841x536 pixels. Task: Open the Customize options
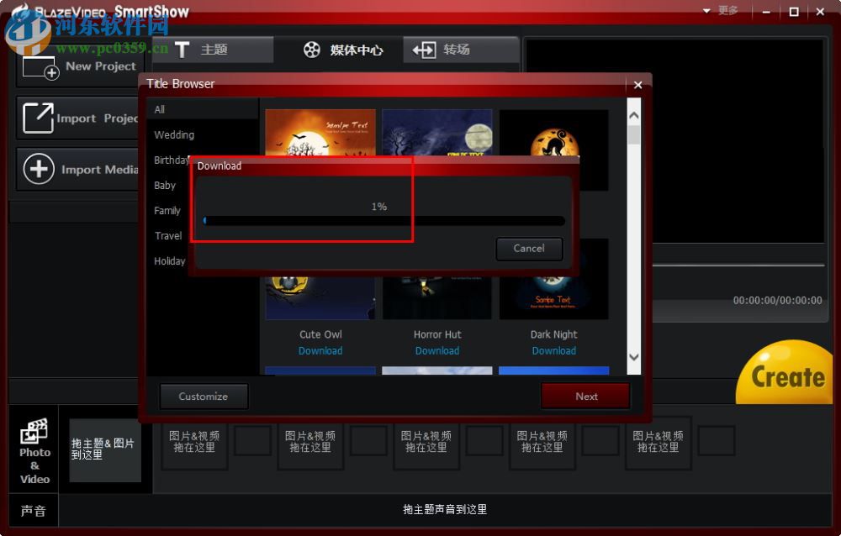pyautogui.click(x=204, y=396)
